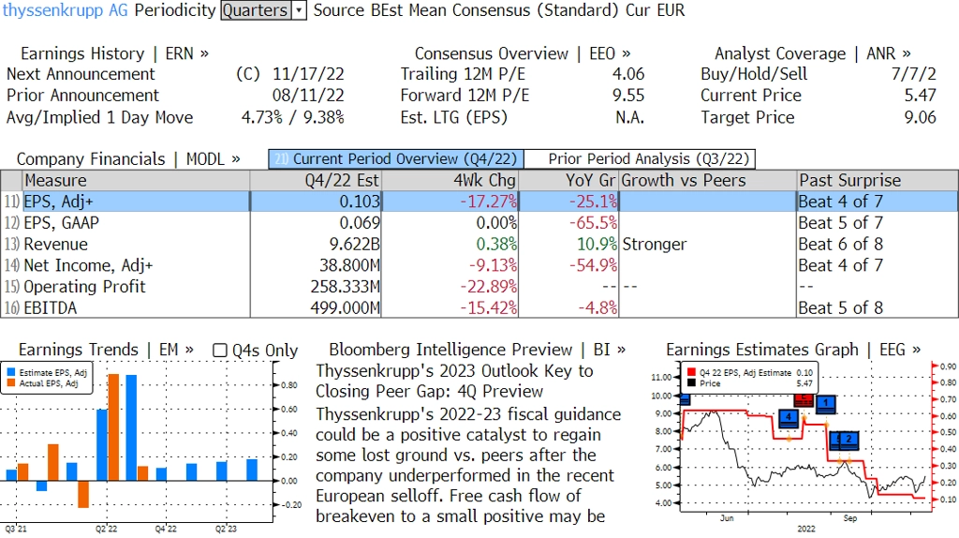Click Target Price value 9.06
Image resolution: width=959 pixels, height=538 pixels.
[x=921, y=117]
